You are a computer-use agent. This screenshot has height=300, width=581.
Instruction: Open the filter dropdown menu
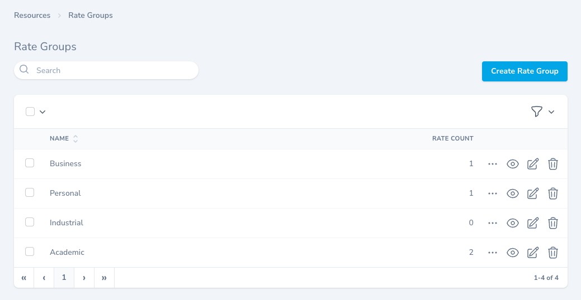click(542, 112)
